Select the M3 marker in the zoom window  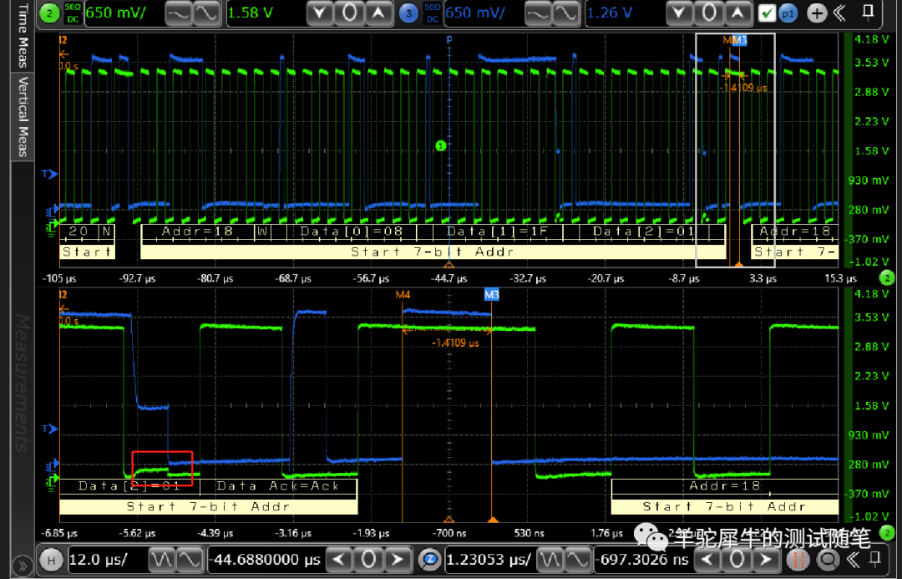(492, 294)
